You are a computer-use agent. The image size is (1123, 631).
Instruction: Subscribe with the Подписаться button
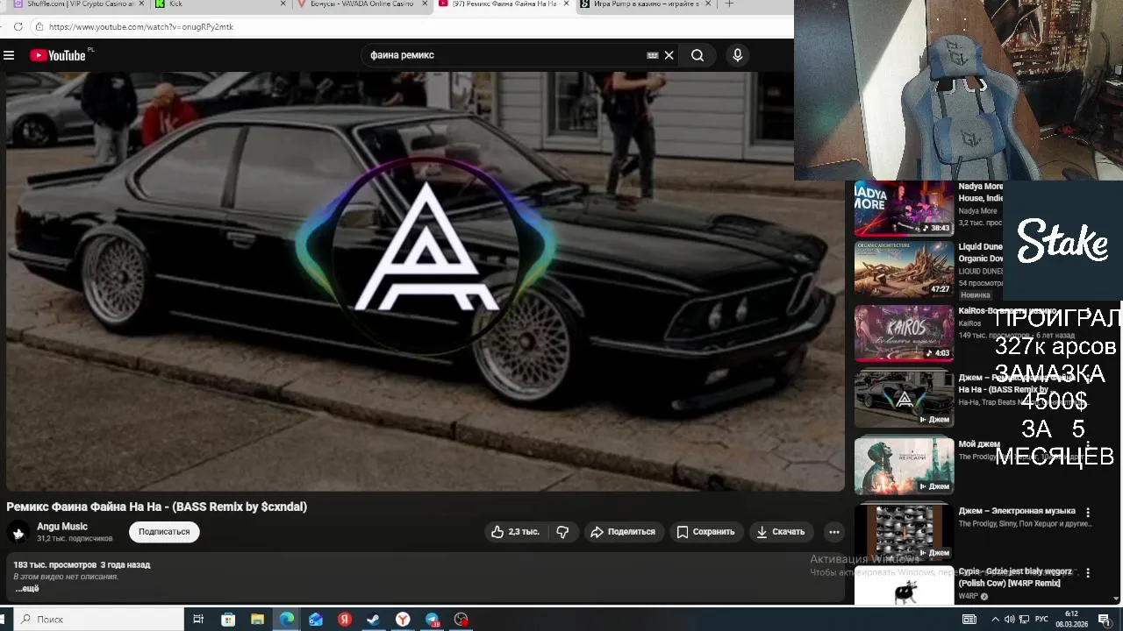(x=164, y=532)
